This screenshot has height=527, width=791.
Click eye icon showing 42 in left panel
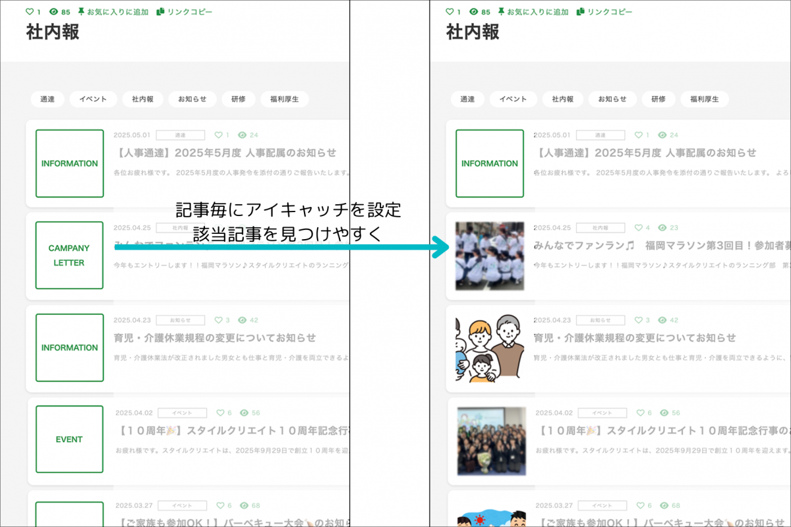pos(242,320)
